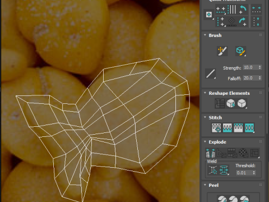This screenshot has height=202, width=269.
Task: Flatten by polygon angle
Action: coord(221,153)
